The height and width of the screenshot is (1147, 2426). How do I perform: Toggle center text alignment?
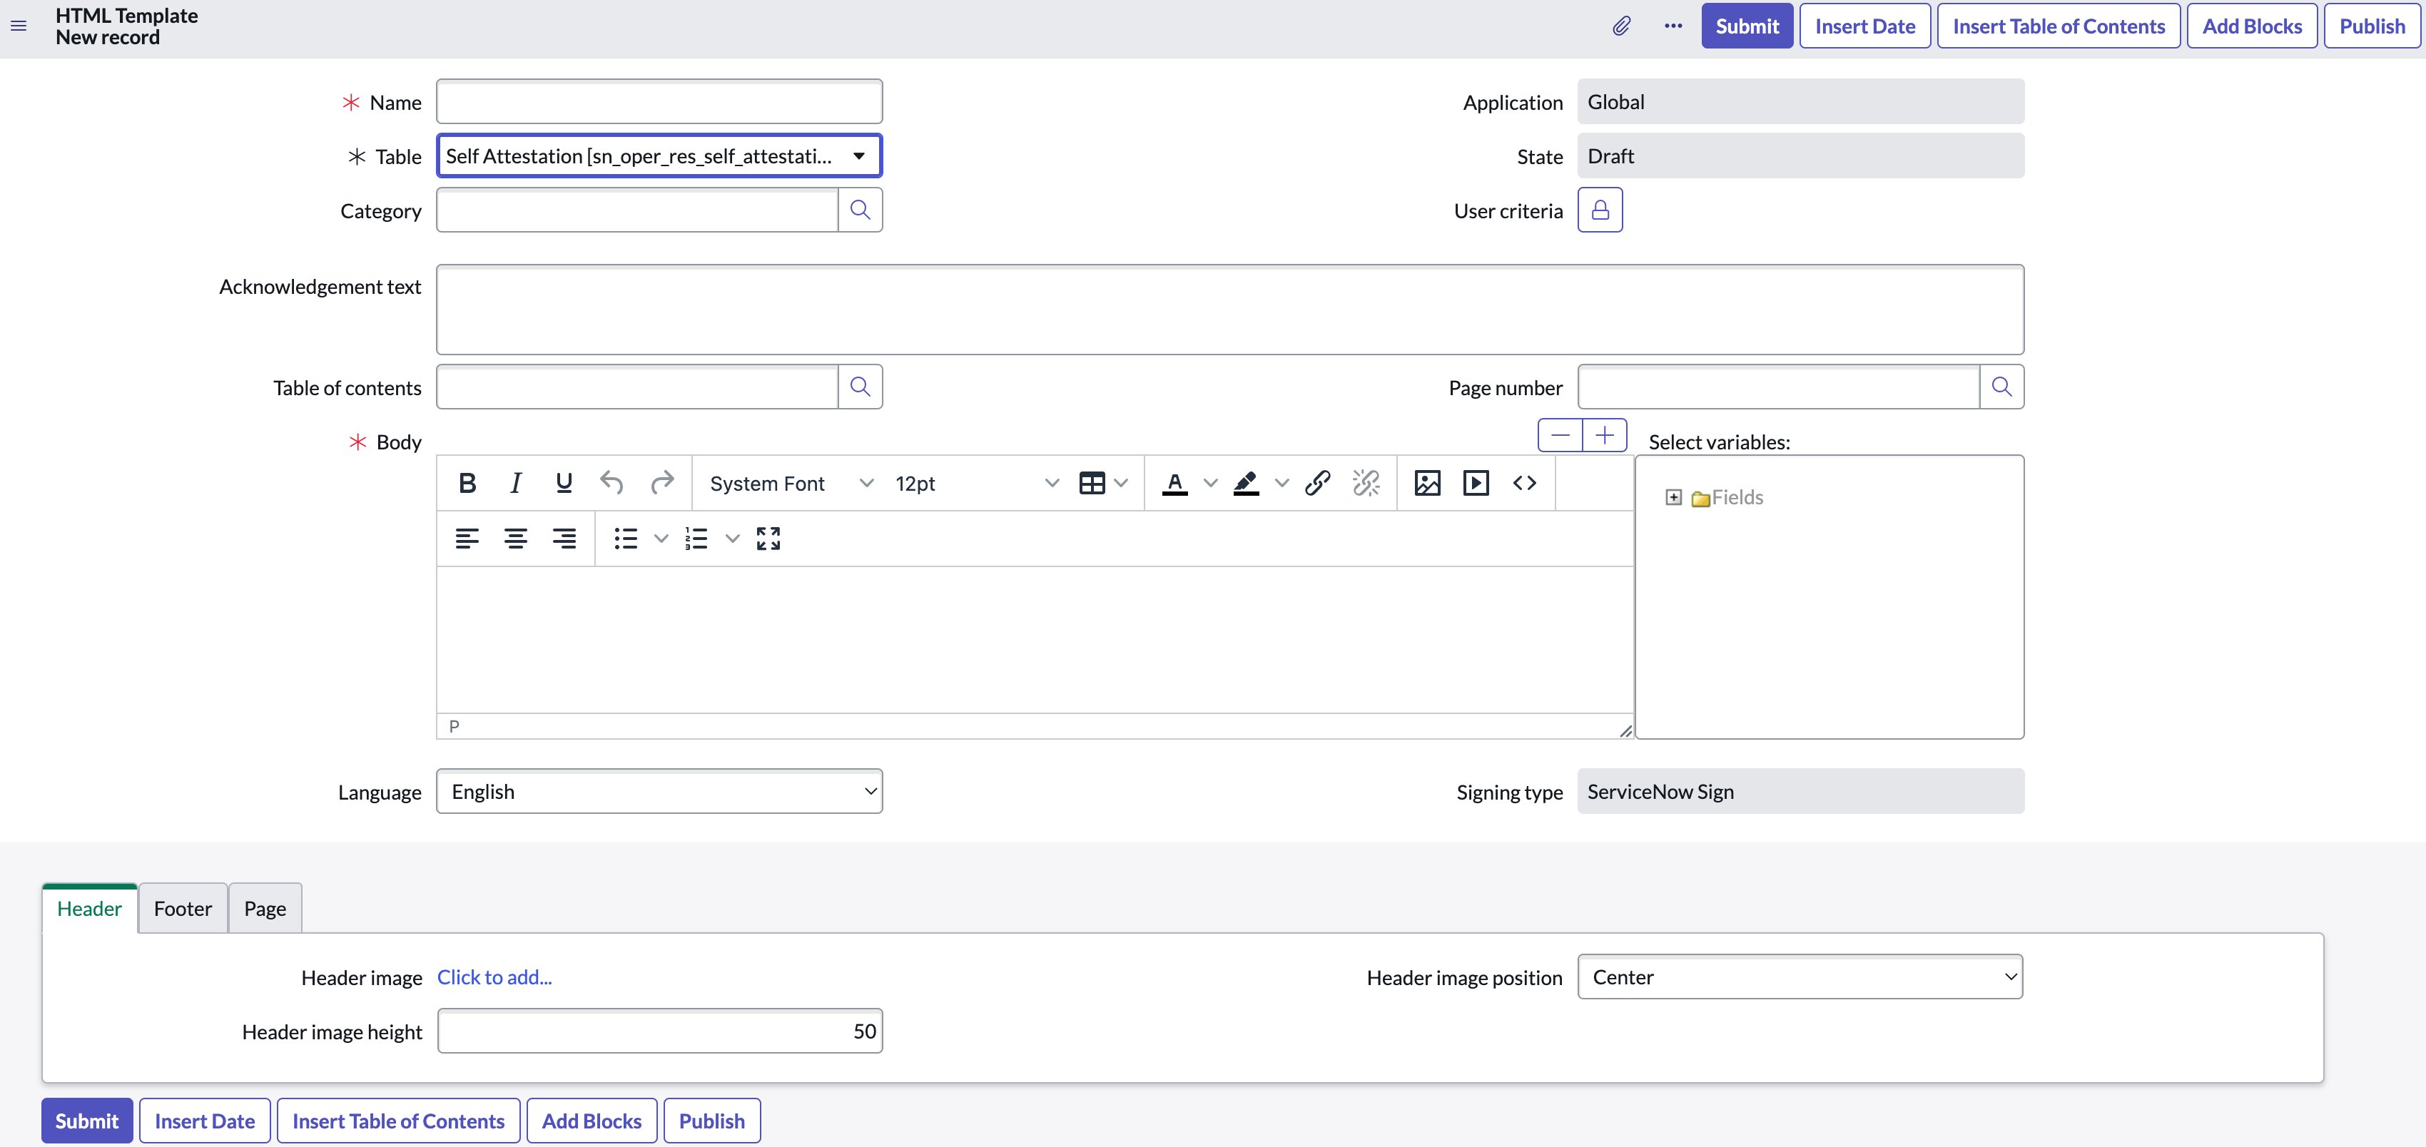tap(515, 539)
